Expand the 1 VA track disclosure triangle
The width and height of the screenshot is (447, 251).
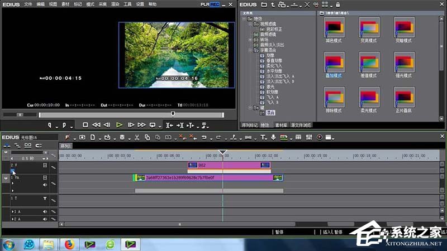(x=13, y=183)
